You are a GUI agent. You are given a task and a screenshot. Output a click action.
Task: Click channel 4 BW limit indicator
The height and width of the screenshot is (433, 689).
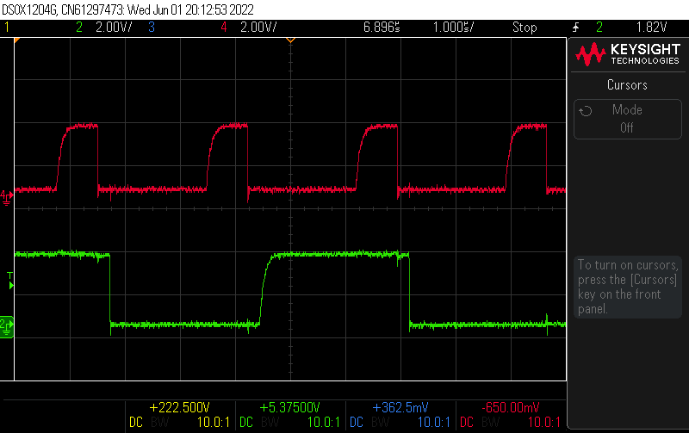coord(490,423)
